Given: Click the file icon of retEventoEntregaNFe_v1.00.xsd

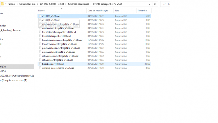Looking at the screenshot, I should 40,60.
